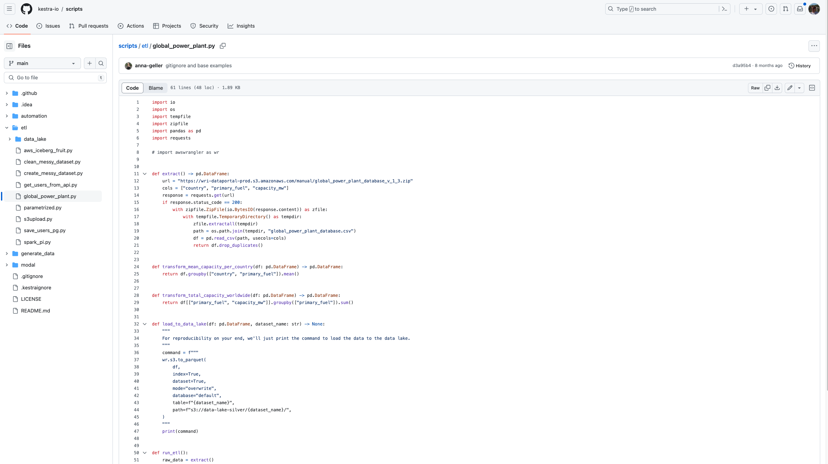Add a new file from the sidebar
The height and width of the screenshot is (464, 828).
[90, 63]
